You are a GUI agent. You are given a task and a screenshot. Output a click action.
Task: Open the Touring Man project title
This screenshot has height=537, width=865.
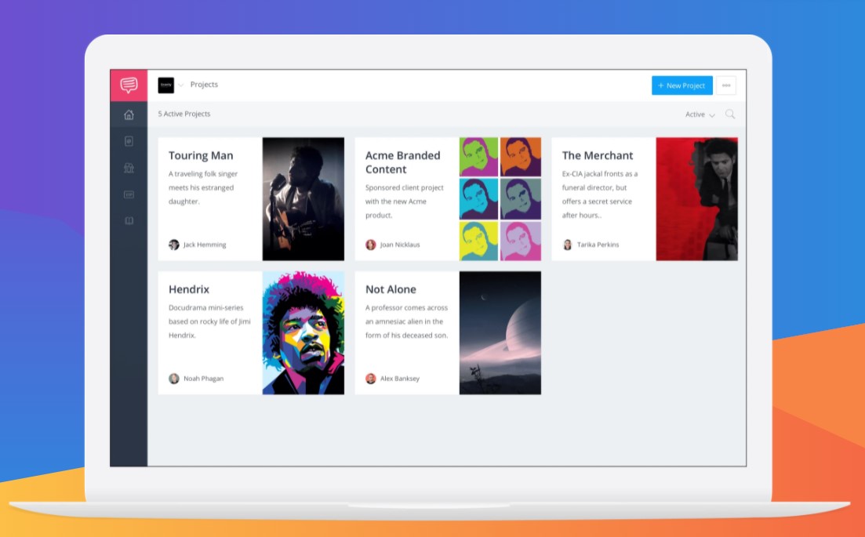tap(201, 155)
